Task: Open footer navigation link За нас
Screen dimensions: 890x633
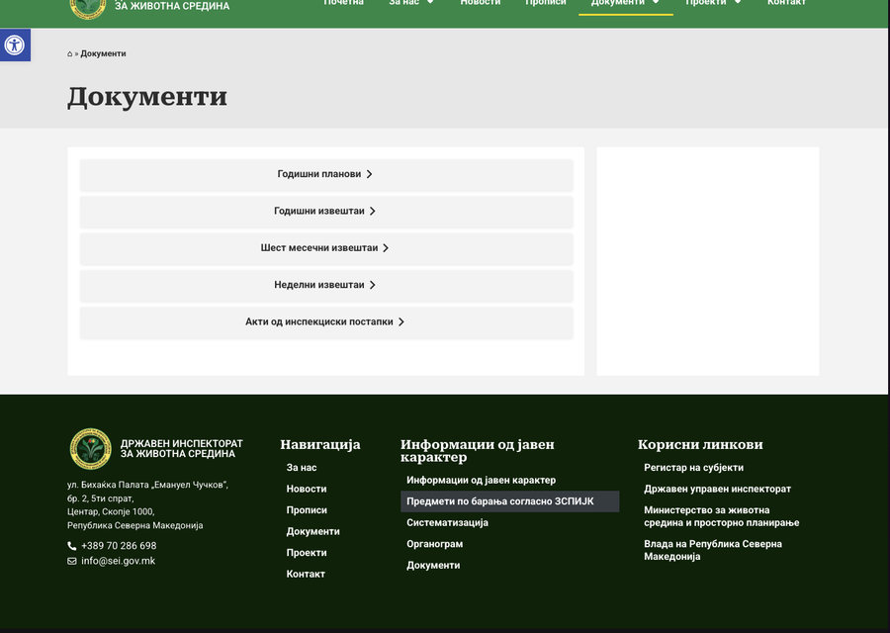Action: [x=302, y=468]
